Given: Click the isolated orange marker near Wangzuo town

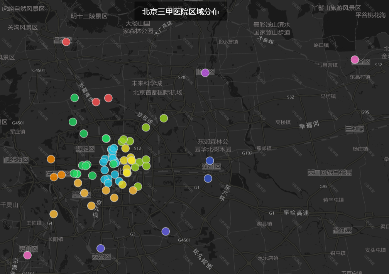Looking at the screenshot, I should coord(54,213).
